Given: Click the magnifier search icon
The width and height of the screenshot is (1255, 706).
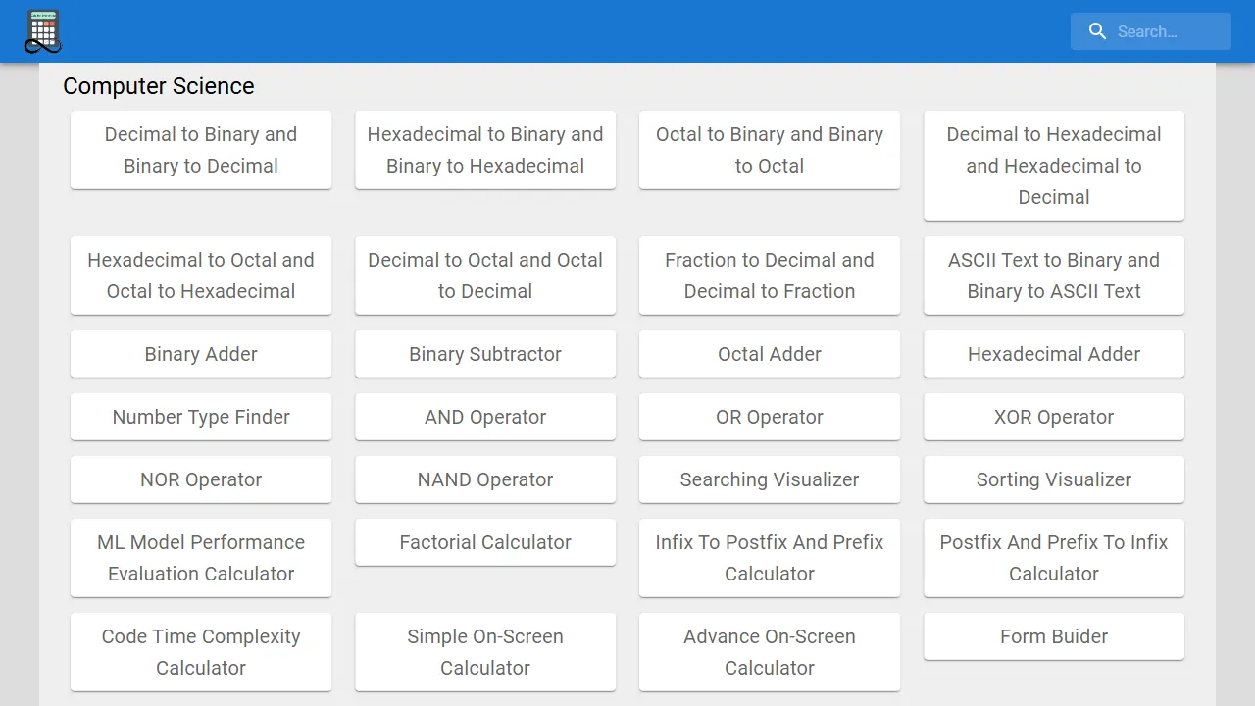Looking at the screenshot, I should [x=1098, y=31].
